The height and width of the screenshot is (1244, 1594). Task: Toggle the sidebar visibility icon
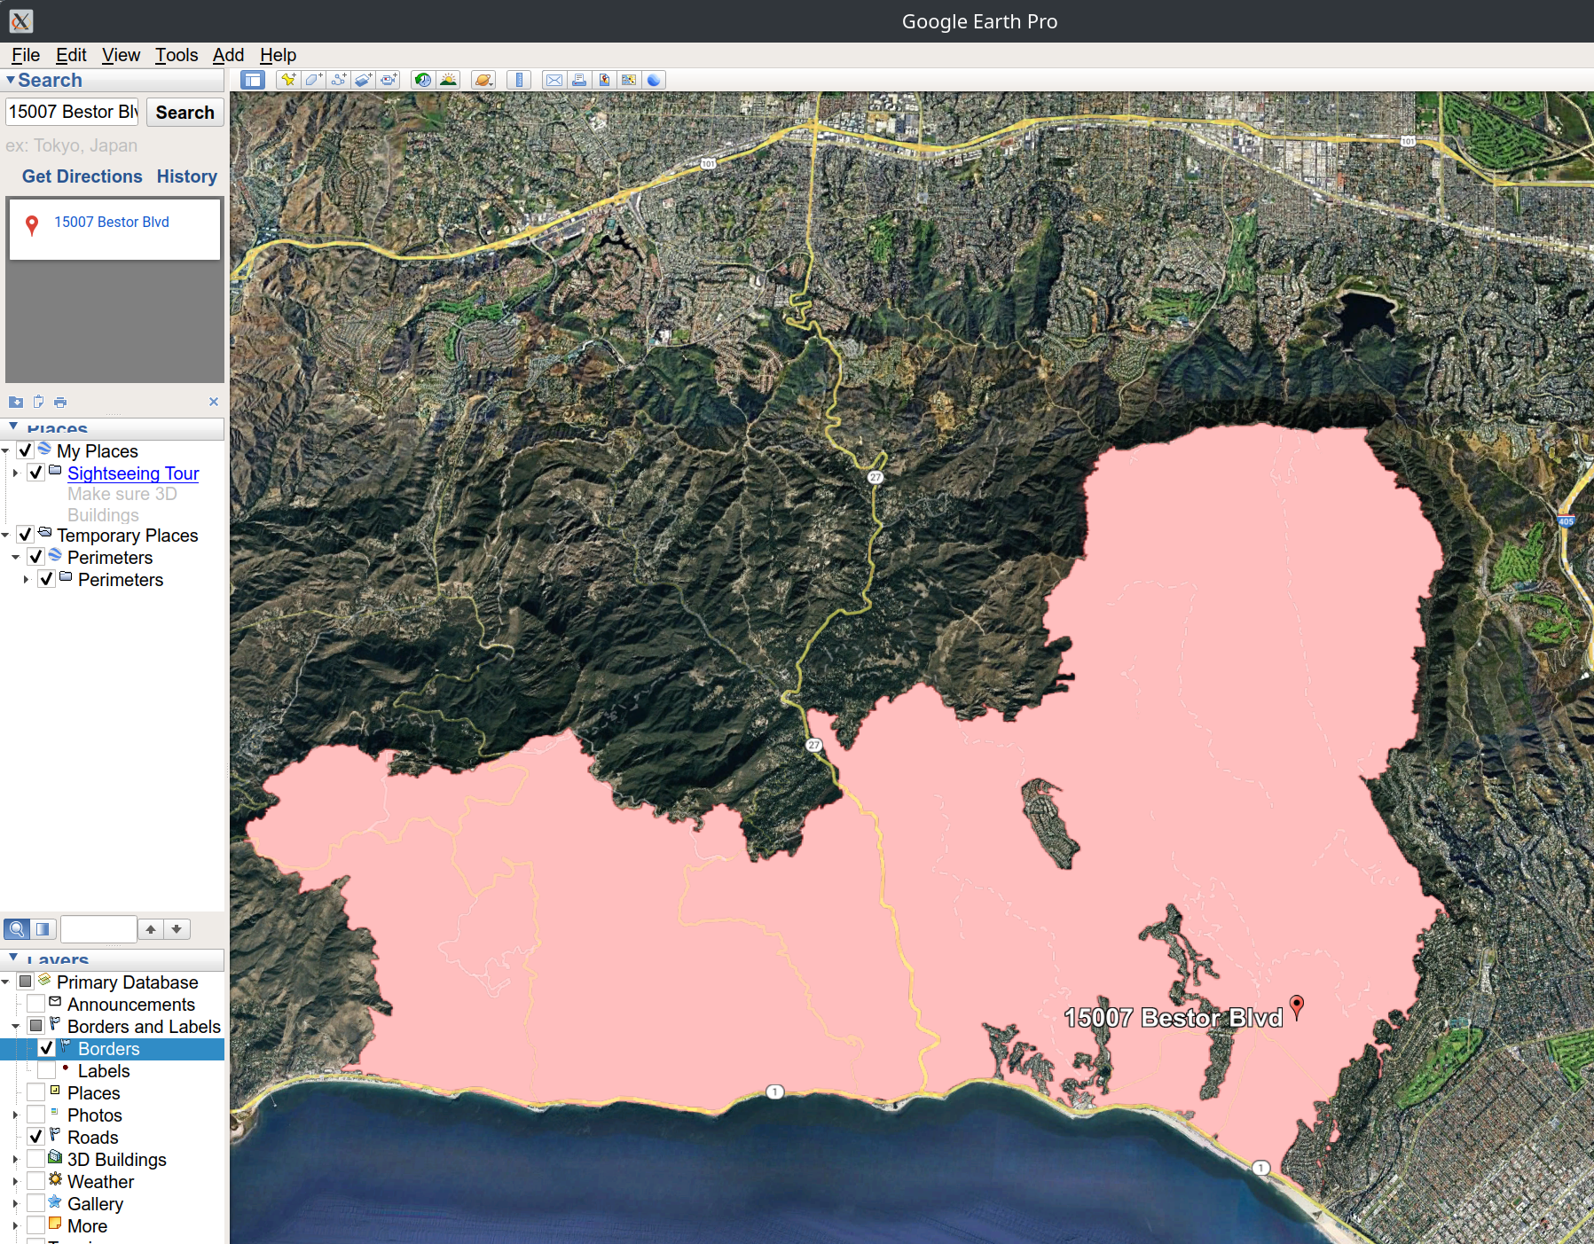[253, 80]
